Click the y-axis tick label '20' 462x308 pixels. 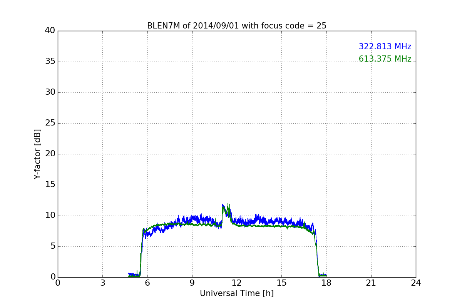tap(50, 154)
